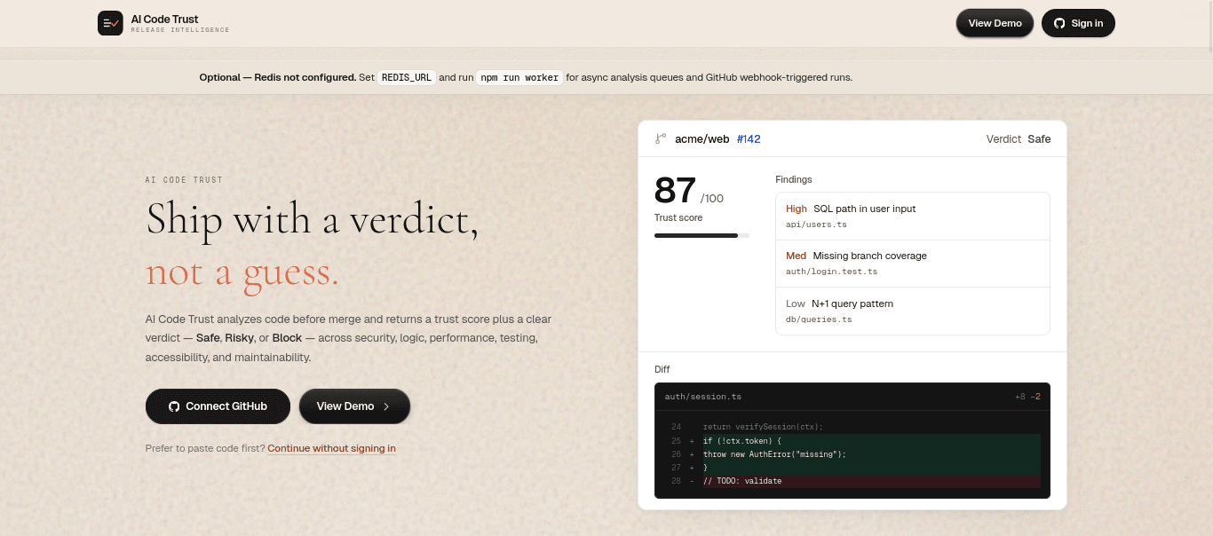The height and width of the screenshot is (536, 1213).
Task: Click the git branch icon beside acme/web
Action: [x=660, y=138]
